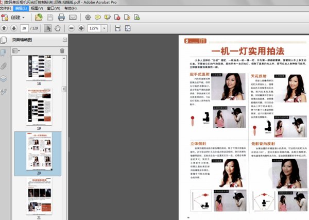Collapse the 页面缩略图 panel
Image resolution: width=309 pixels, height=220 pixels.
65,40
